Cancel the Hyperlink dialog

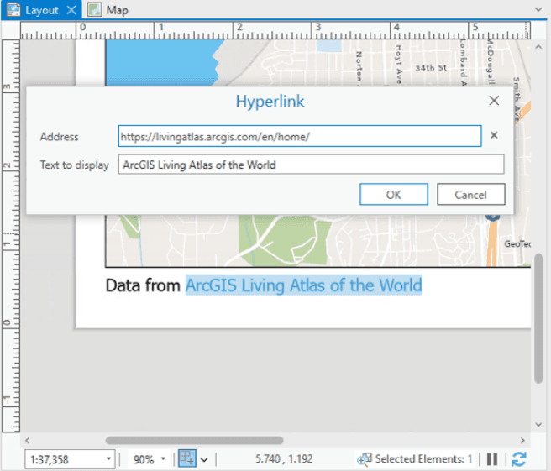tap(470, 195)
